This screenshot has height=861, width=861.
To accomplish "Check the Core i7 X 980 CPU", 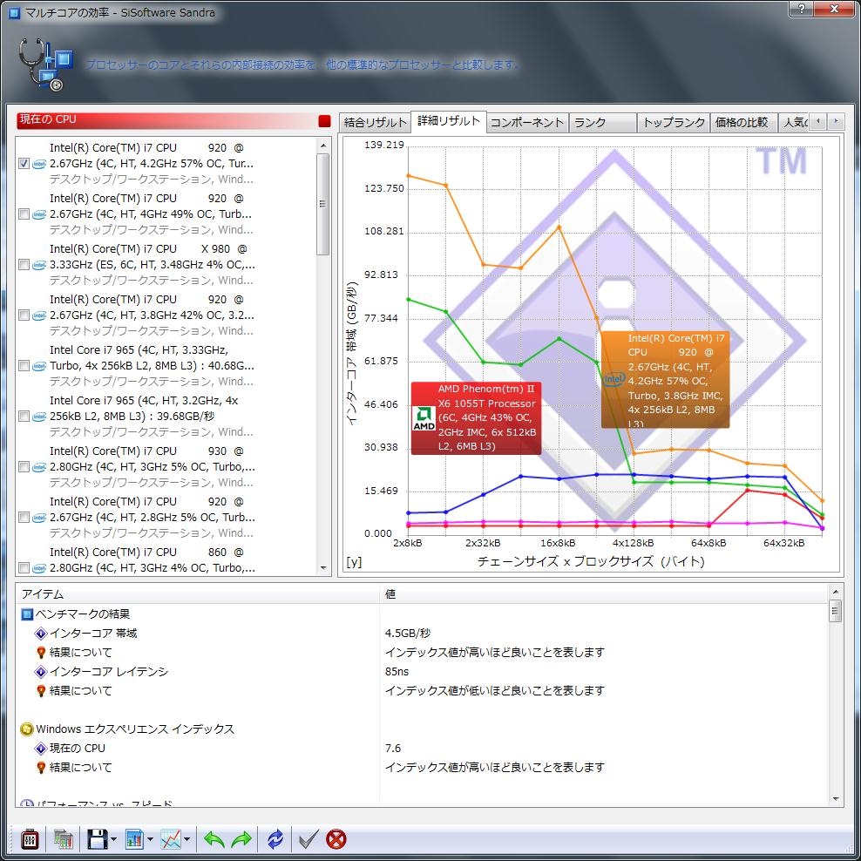I will (x=24, y=265).
